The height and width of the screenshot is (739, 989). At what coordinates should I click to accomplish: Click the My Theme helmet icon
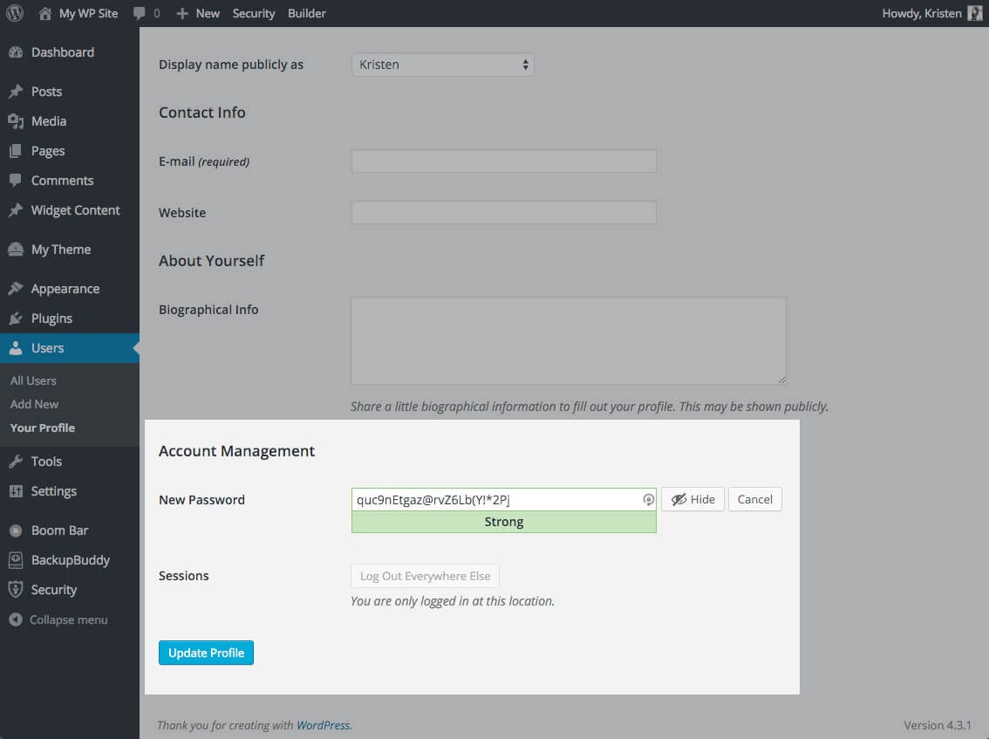[x=16, y=250]
